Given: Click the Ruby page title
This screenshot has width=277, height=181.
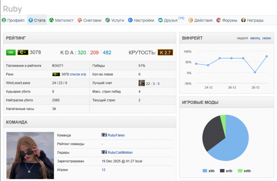Looking at the screenshot, I should pos(12,9).
